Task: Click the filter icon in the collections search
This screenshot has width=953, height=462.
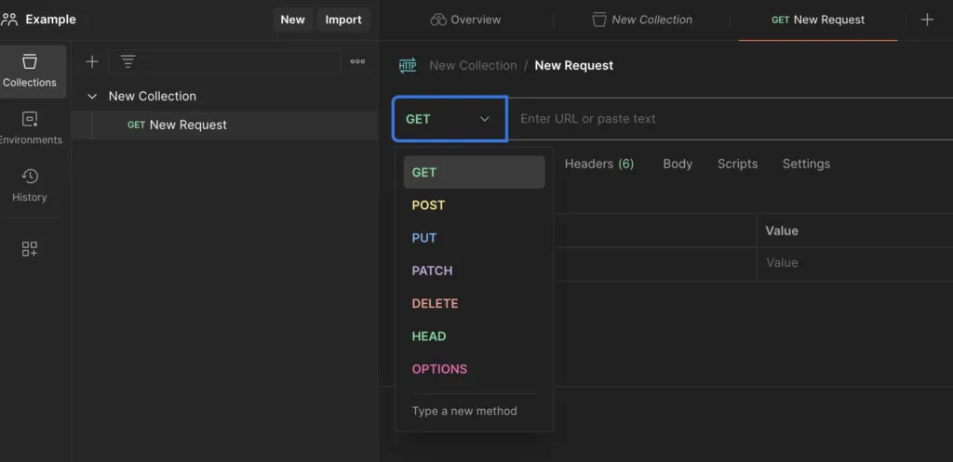Action: [128, 61]
